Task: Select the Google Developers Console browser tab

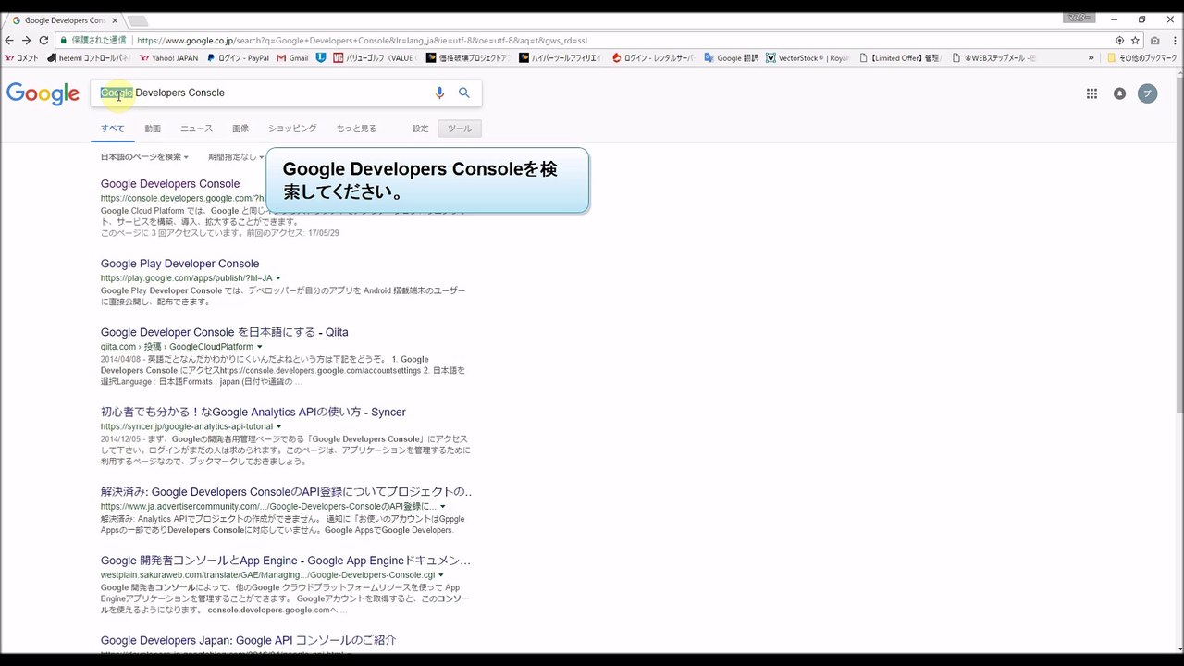Action: (63, 20)
